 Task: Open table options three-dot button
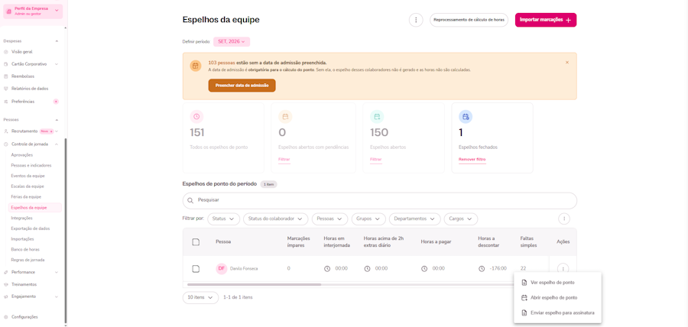564,219
